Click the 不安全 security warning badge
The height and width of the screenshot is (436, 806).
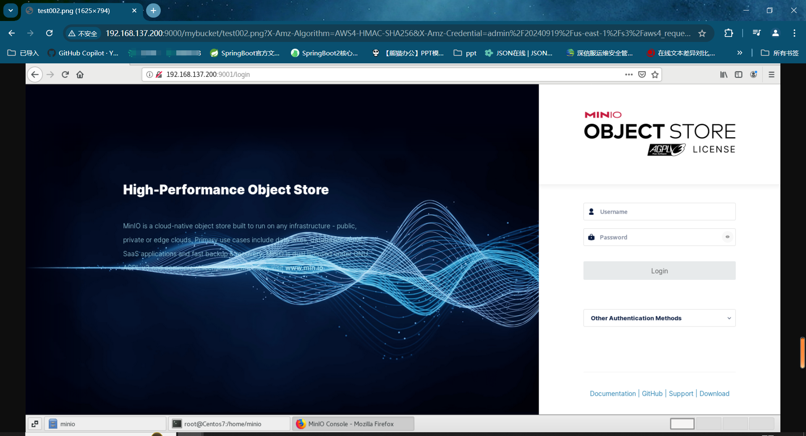click(83, 33)
